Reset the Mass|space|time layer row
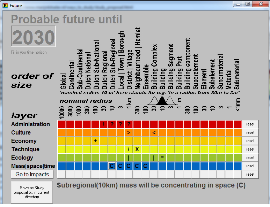The height and width of the screenshot is (207, 270). click(250, 166)
